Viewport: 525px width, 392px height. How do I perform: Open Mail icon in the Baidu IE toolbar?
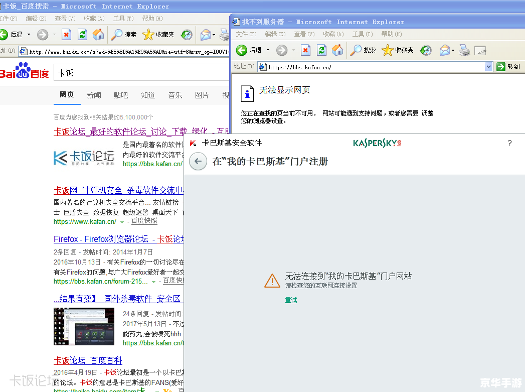206,34
